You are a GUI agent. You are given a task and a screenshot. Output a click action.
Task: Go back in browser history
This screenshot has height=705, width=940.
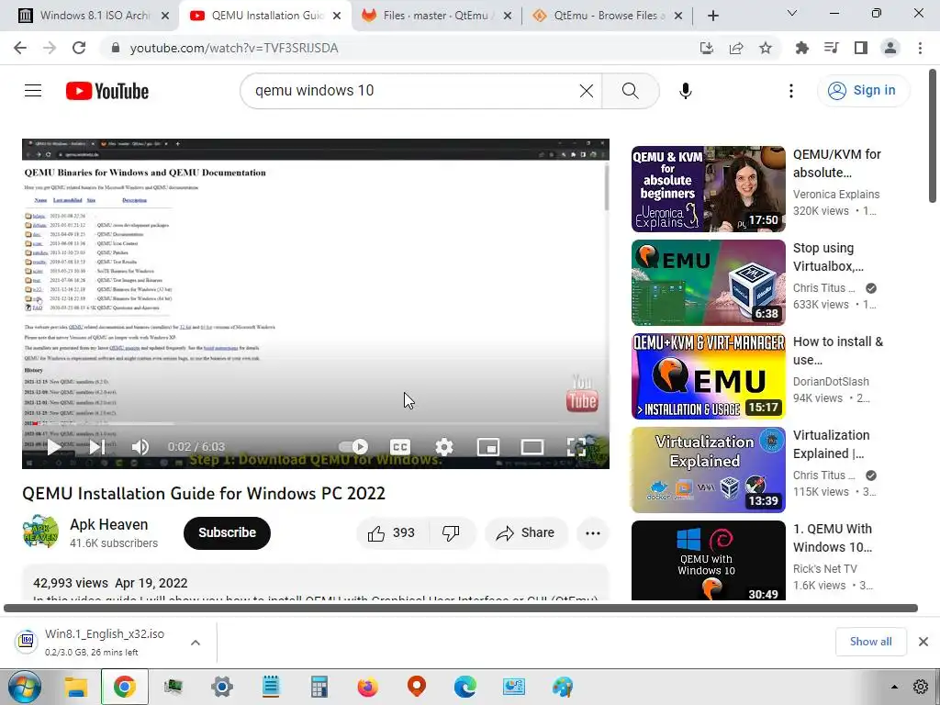click(x=20, y=48)
